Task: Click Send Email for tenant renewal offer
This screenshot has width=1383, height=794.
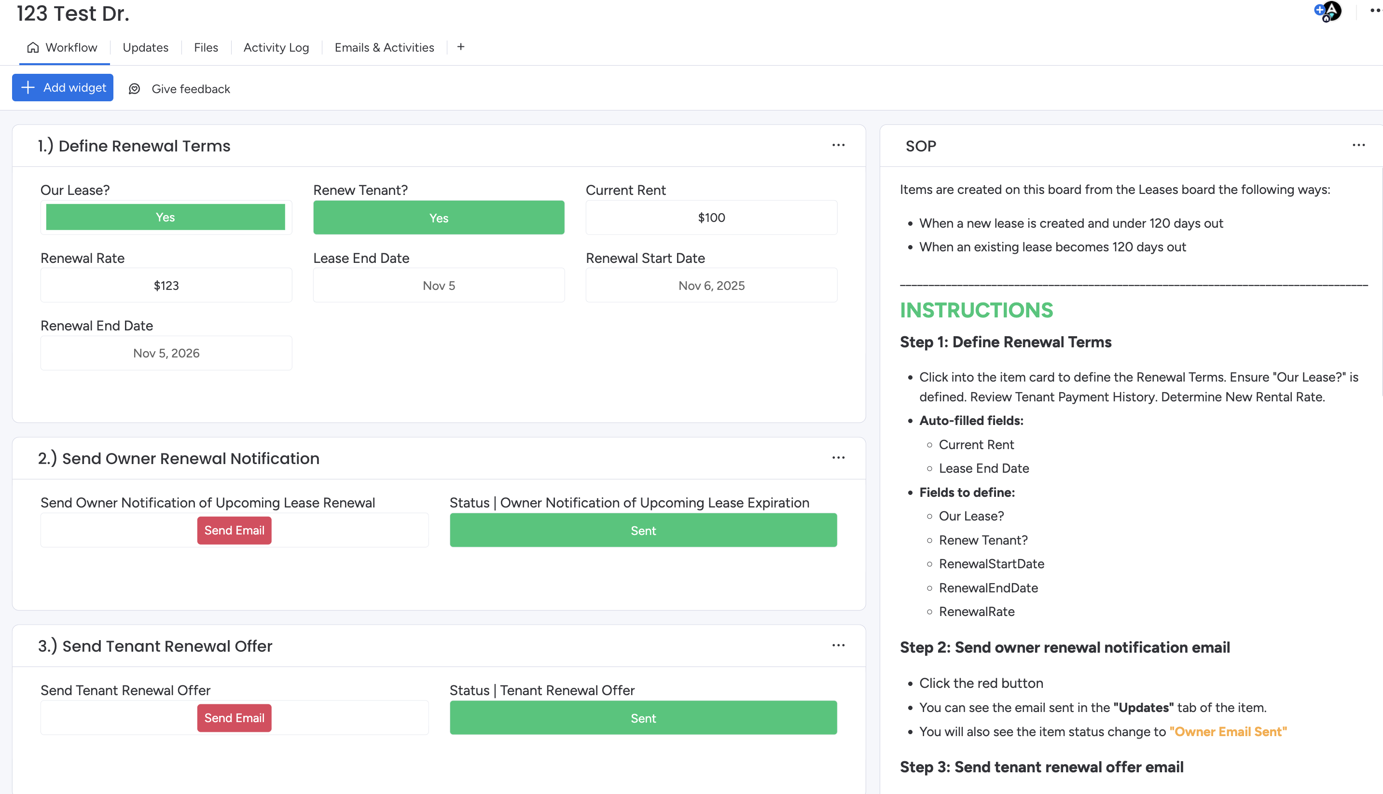Action: click(x=234, y=718)
